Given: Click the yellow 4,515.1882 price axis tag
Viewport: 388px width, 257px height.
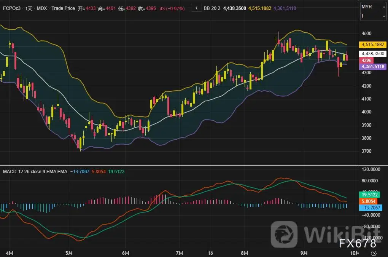Looking at the screenshot, I should pos(373,45).
